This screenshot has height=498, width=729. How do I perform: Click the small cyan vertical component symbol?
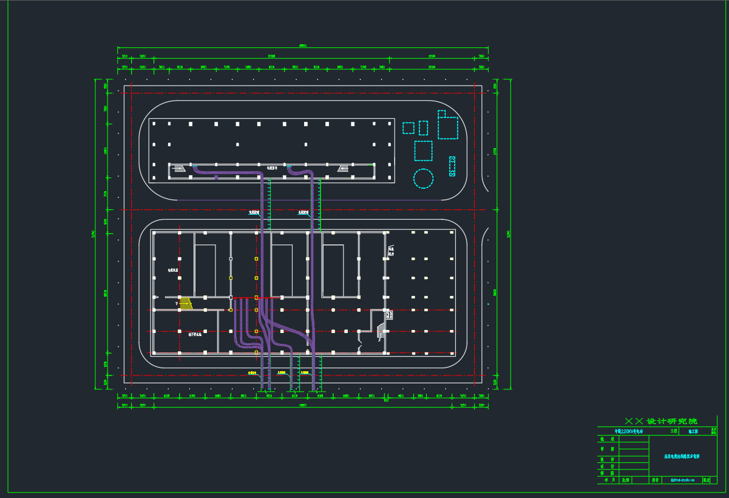[x=452, y=166]
